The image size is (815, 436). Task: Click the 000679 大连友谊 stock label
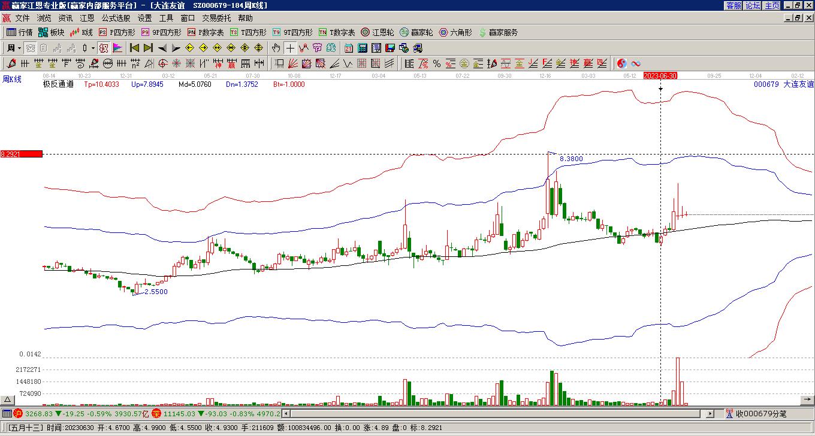[784, 84]
